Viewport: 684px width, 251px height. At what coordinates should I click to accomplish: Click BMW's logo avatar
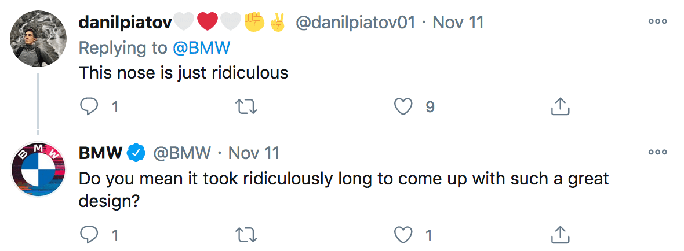coord(38,169)
